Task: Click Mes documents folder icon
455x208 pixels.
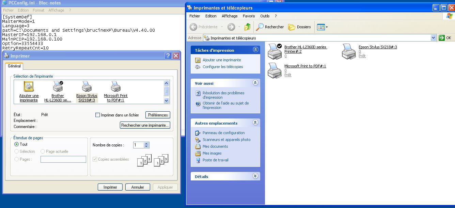Action: pyautogui.click(x=198, y=146)
